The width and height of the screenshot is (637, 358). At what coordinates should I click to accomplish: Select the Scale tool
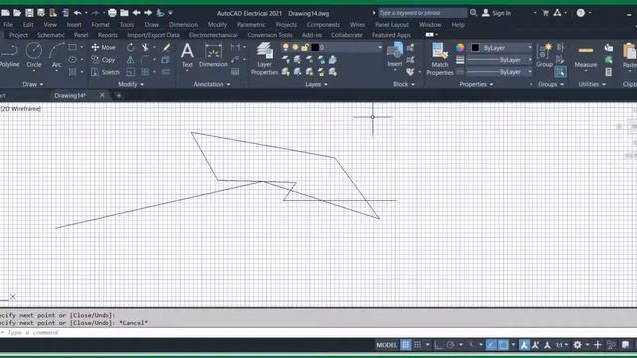point(130,72)
